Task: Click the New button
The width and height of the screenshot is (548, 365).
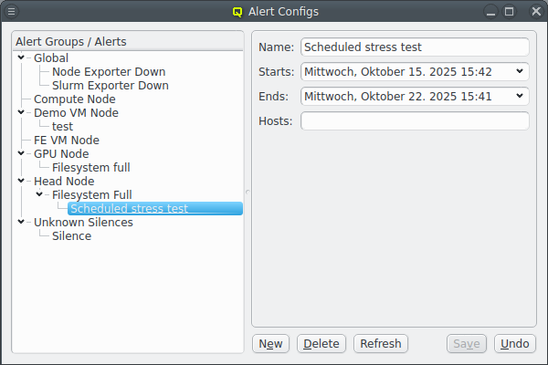Action: pos(270,344)
